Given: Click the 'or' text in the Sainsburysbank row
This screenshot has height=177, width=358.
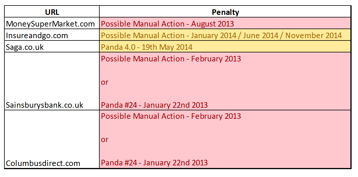Looking at the screenshot, I should point(105,82).
